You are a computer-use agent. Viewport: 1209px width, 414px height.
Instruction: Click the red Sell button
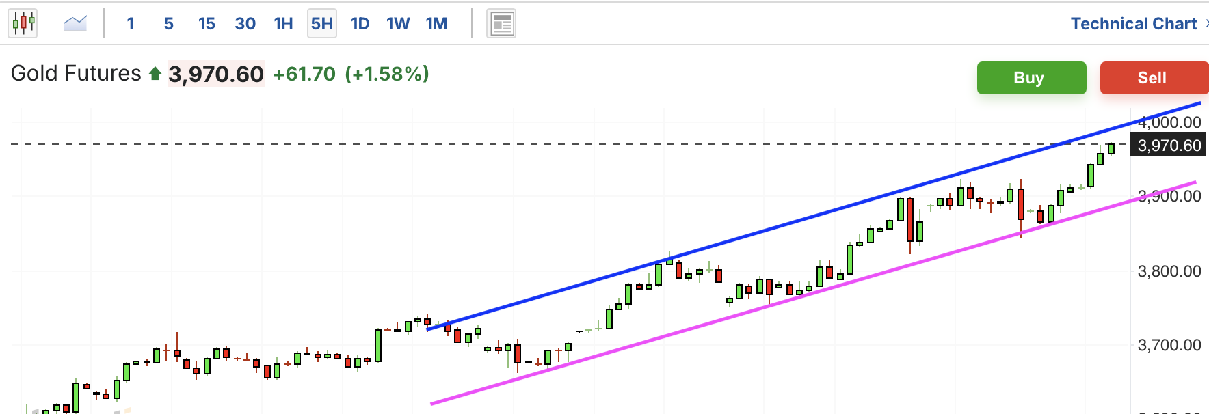coord(1154,78)
